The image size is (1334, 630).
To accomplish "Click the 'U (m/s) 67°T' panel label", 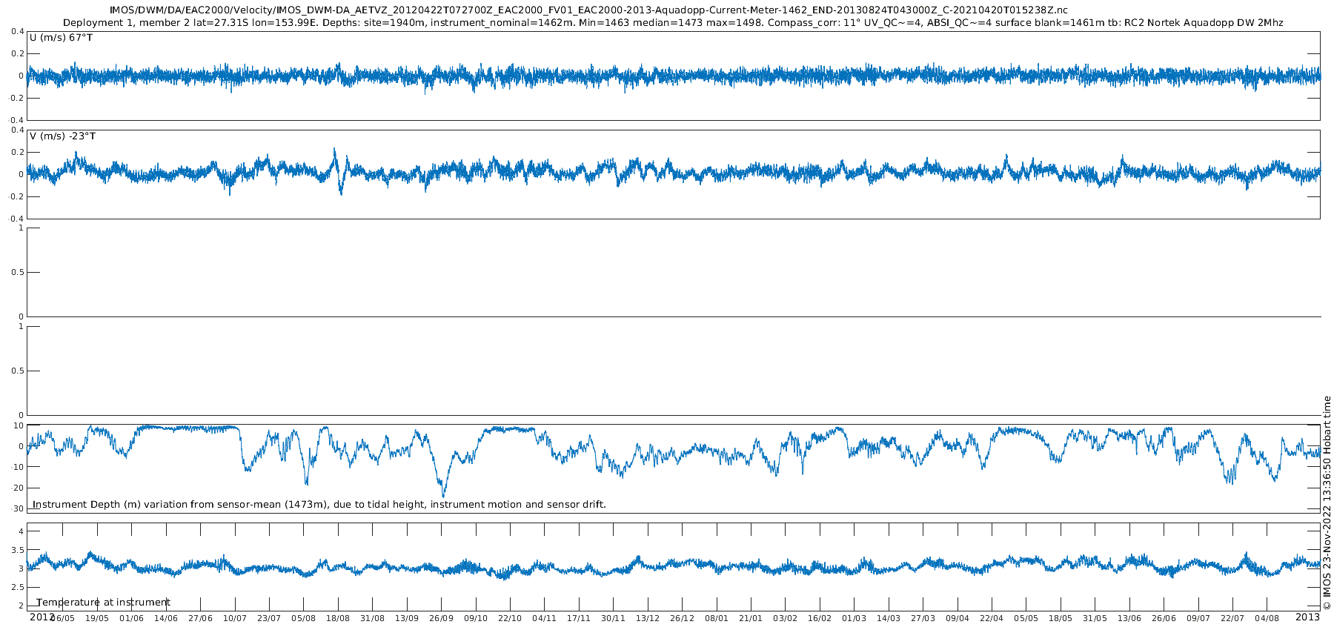I will (x=61, y=37).
